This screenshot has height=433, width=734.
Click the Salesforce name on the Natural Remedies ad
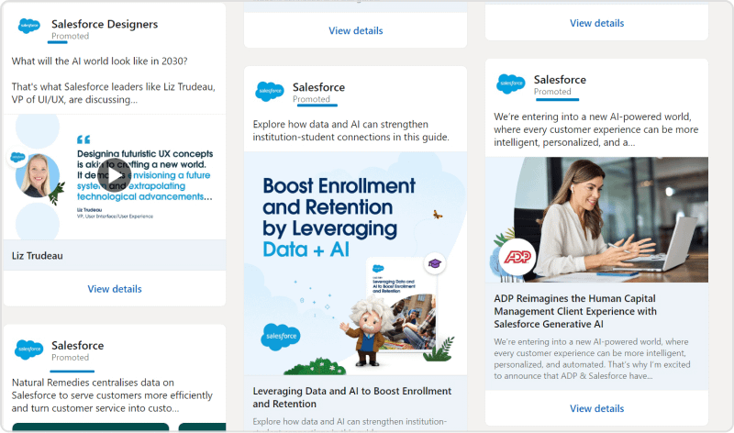click(77, 346)
